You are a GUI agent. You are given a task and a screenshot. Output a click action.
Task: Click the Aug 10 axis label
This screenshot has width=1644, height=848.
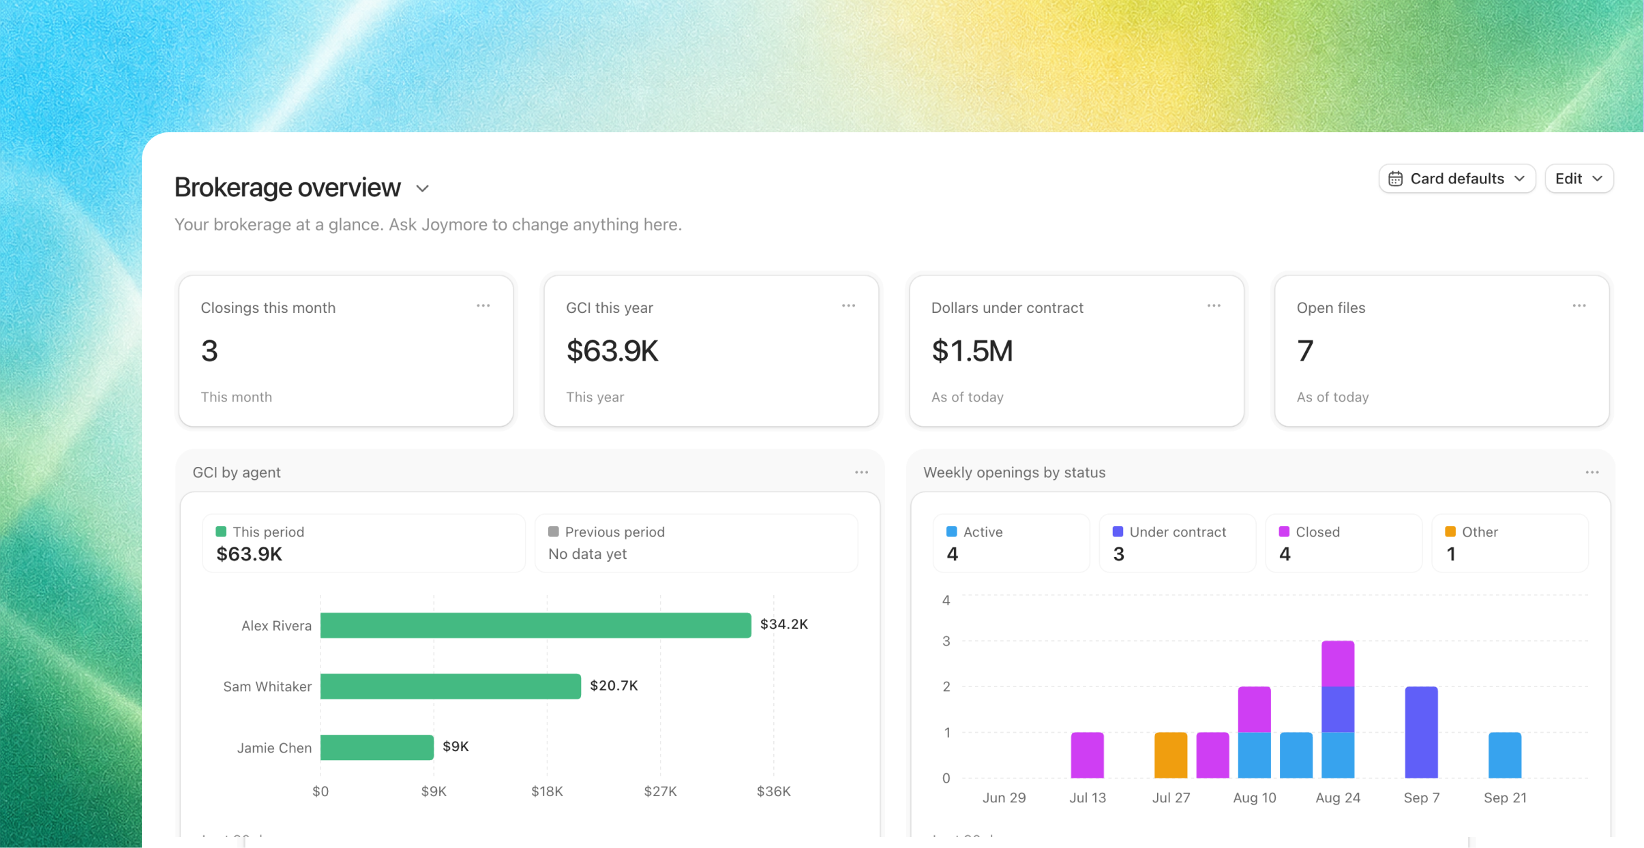1255,798
